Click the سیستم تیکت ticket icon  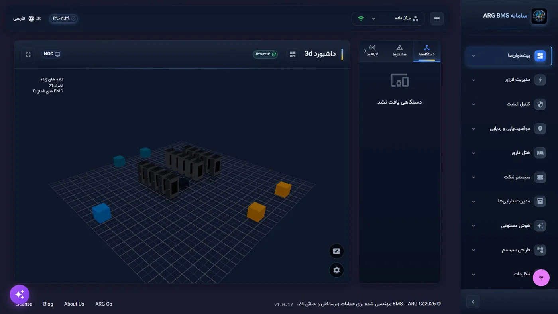tap(540, 177)
